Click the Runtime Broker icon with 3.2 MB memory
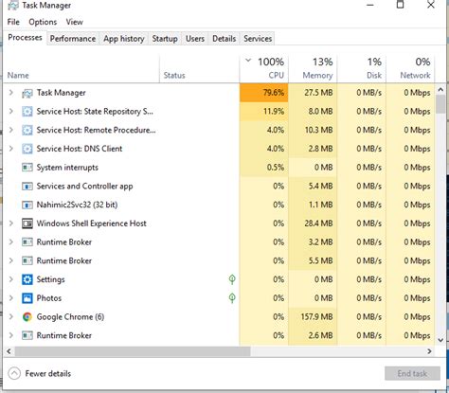The height and width of the screenshot is (393, 449). tap(27, 242)
